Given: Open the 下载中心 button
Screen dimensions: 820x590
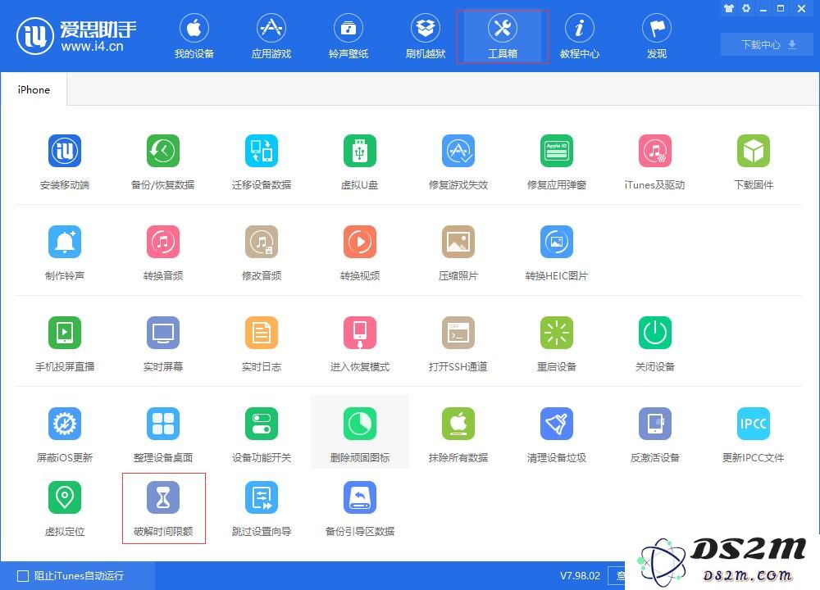Looking at the screenshot, I should [x=768, y=44].
